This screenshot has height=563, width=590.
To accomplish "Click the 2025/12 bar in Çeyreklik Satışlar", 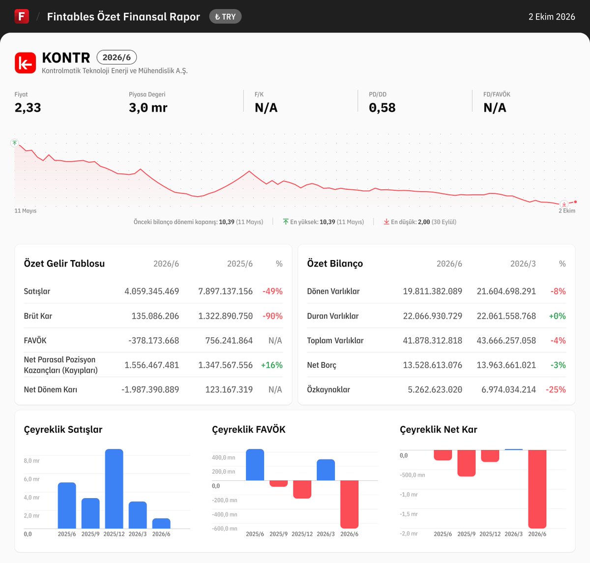I will 114,489.
